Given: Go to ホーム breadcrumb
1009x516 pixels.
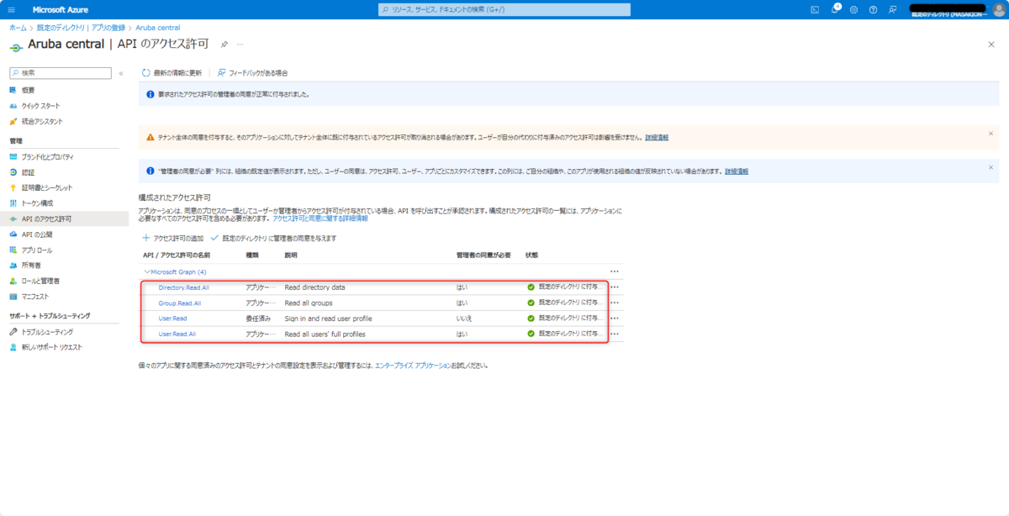Looking at the screenshot, I should click(x=16, y=28).
